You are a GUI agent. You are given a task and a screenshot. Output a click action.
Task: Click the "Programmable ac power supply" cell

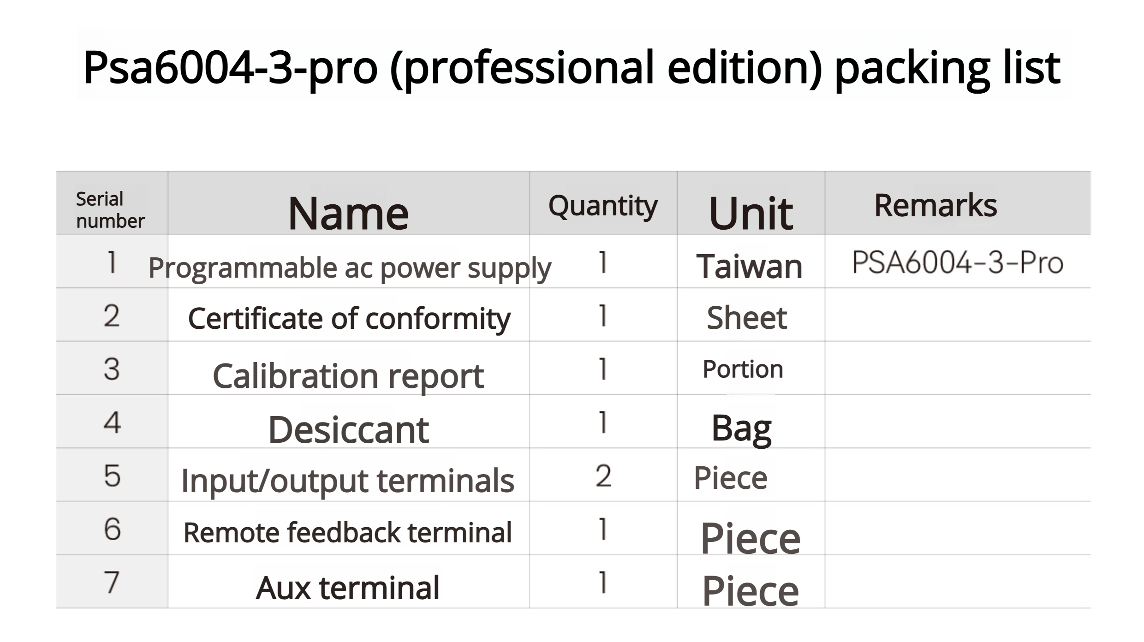click(x=350, y=268)
